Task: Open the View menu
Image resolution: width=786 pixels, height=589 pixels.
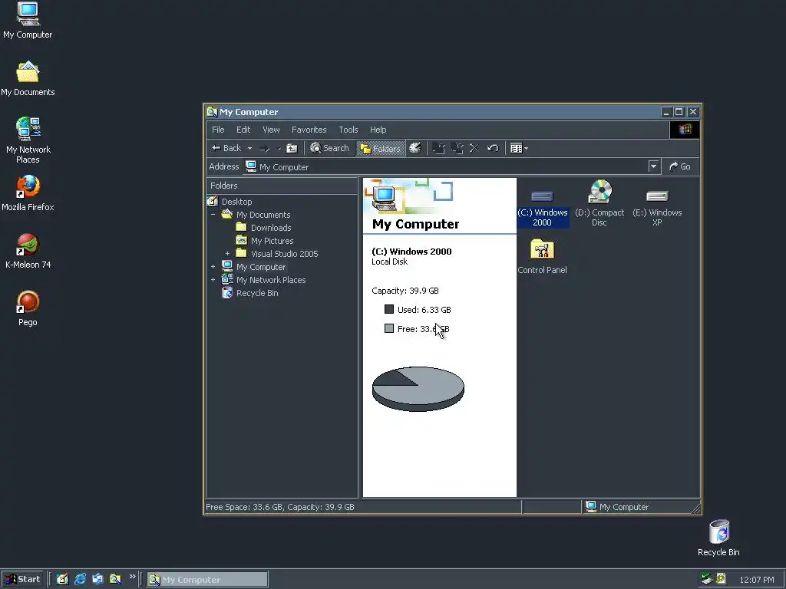Action: click(x=271, y=130)
